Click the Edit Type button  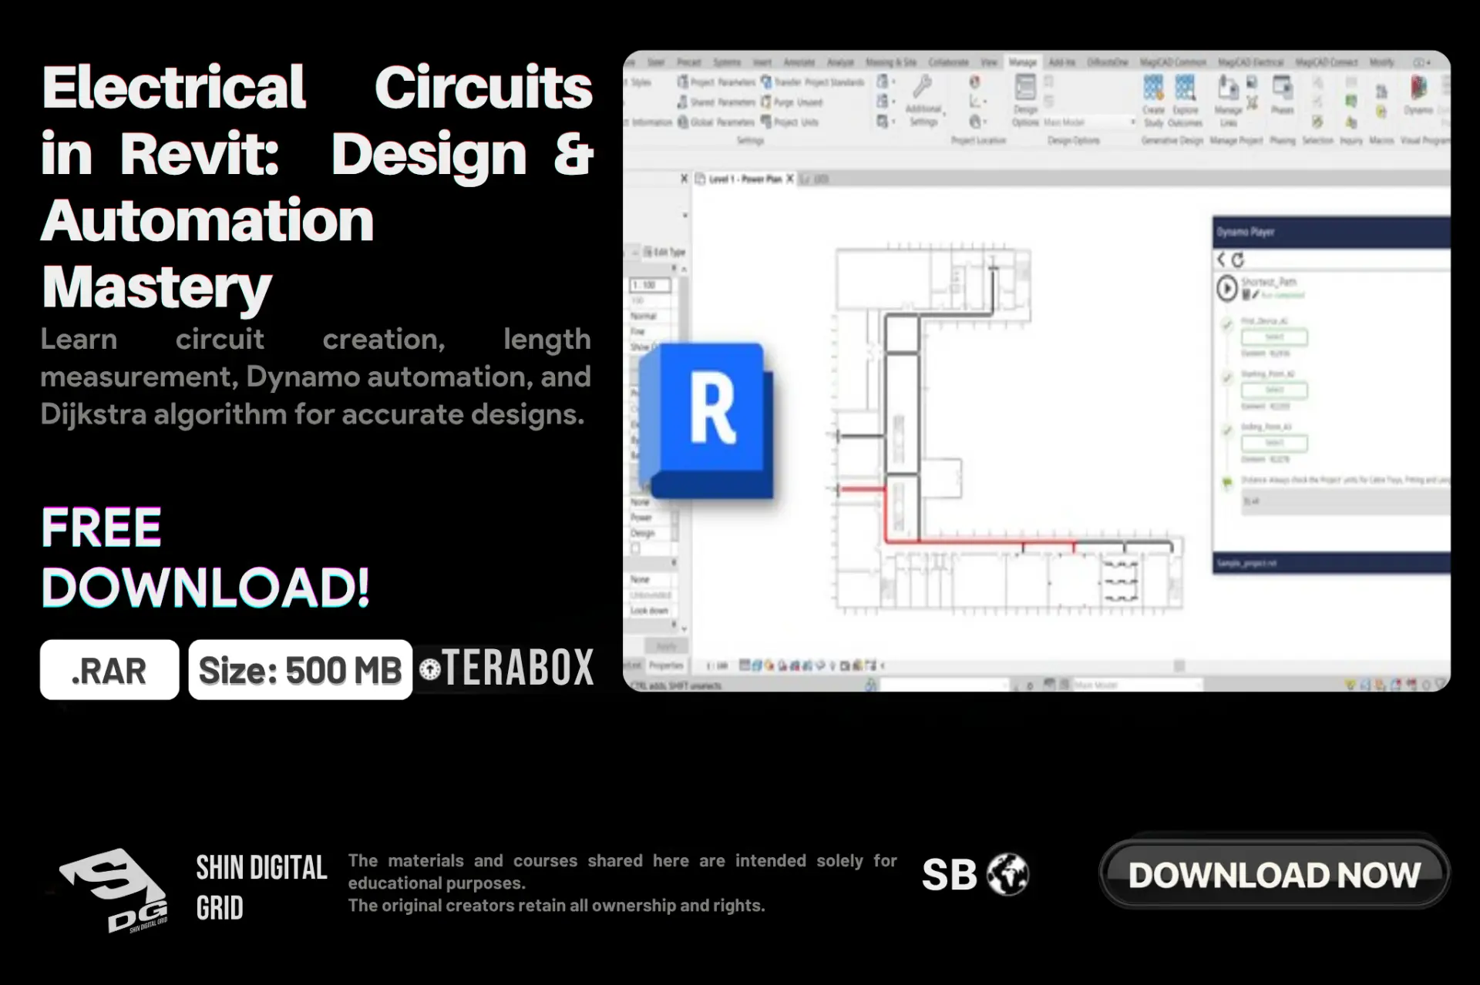click(x=664, y=252)
